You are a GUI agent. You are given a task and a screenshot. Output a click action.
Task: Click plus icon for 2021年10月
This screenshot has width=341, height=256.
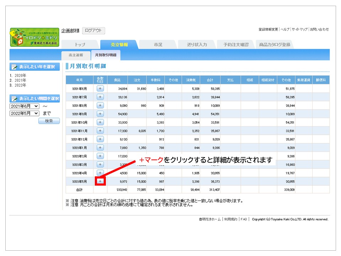[100, 122]
